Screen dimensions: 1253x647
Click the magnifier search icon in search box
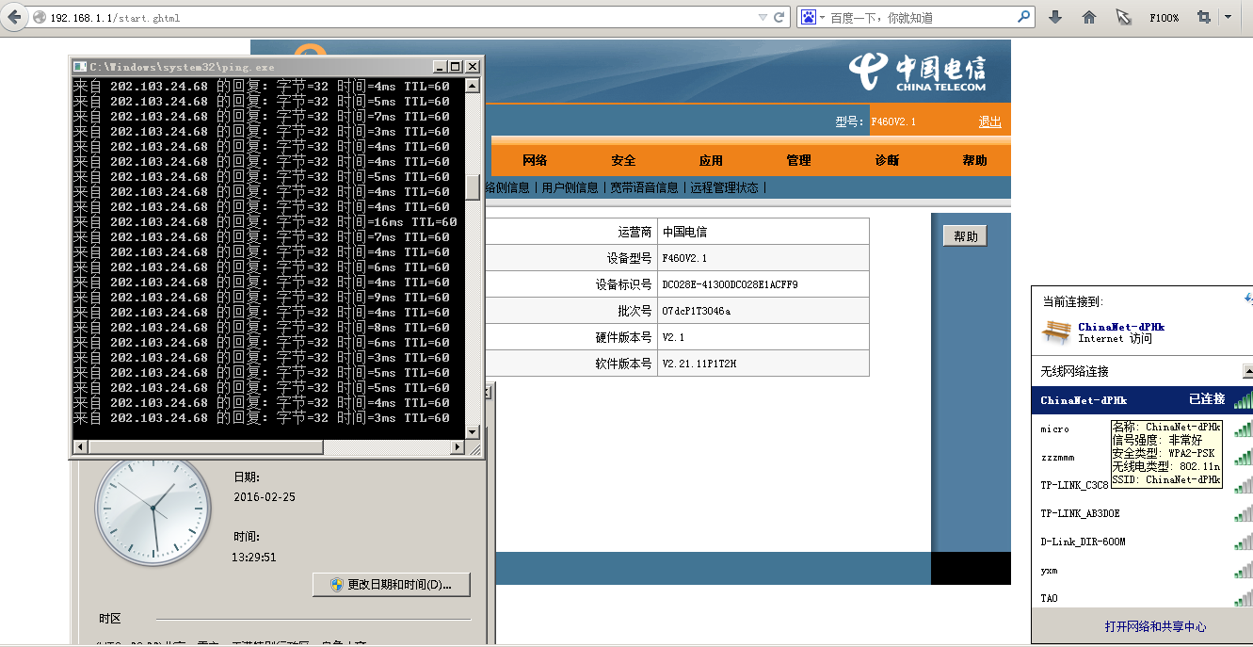click(x=1024, y=17)
